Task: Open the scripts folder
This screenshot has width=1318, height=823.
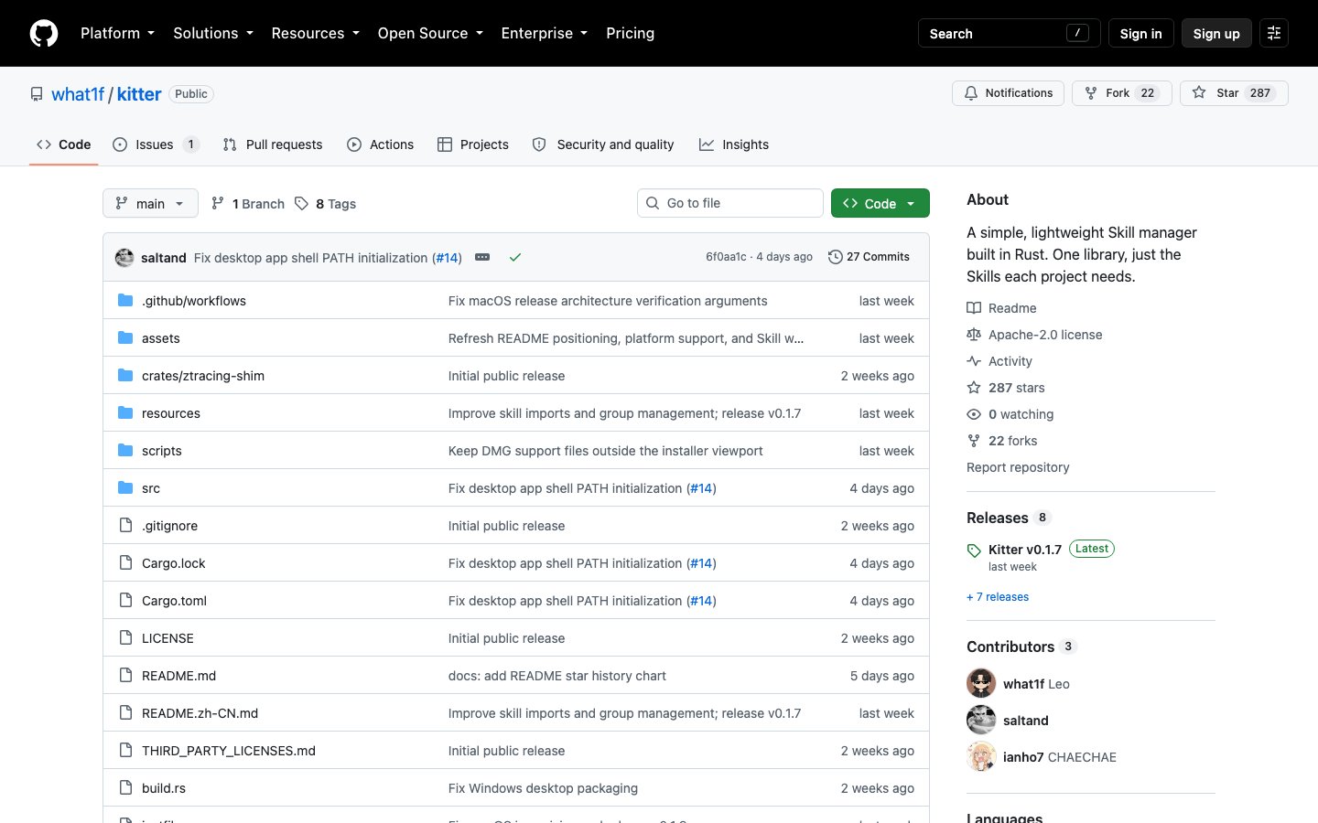Action: [x=162, y=451]
